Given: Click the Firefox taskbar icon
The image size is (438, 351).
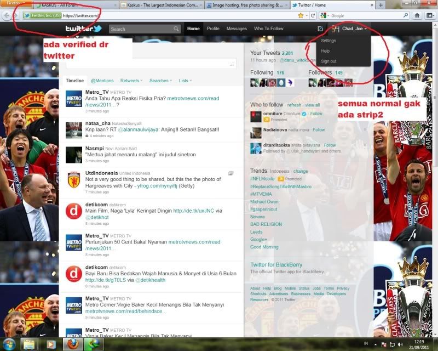Looking at the screenshot, I should pyautogui.click(x=73, y=344).
